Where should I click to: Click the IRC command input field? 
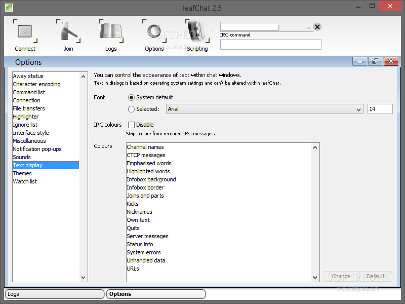[271, 45]
